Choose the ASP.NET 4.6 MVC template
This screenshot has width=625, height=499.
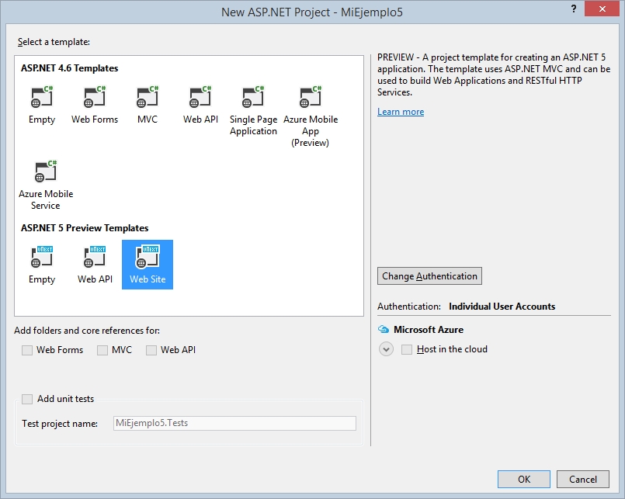click(x=147, y=105)
